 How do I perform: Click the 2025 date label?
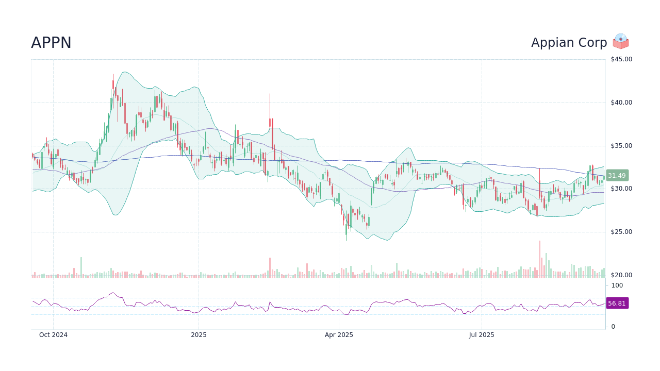199,335
